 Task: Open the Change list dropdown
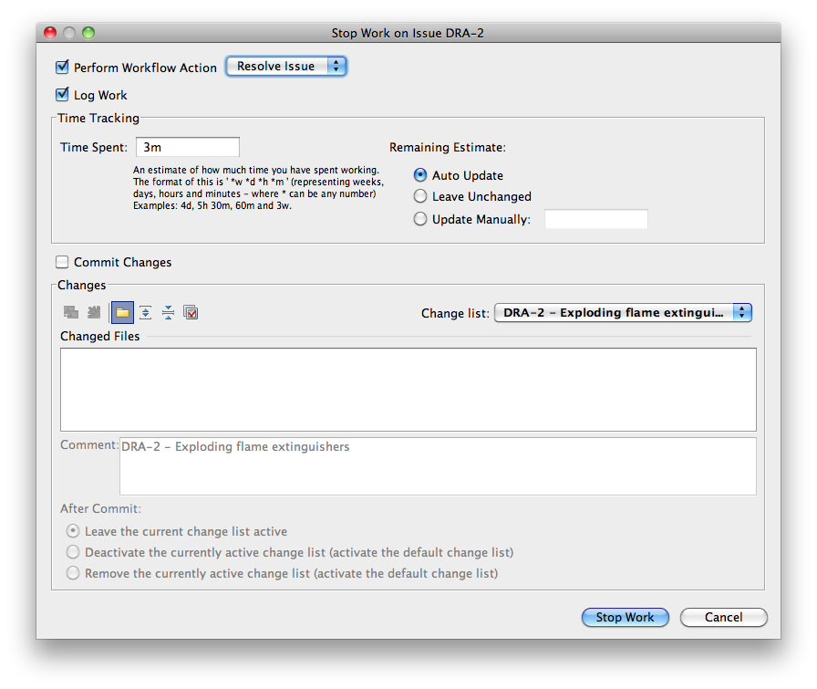pos(623,313)
